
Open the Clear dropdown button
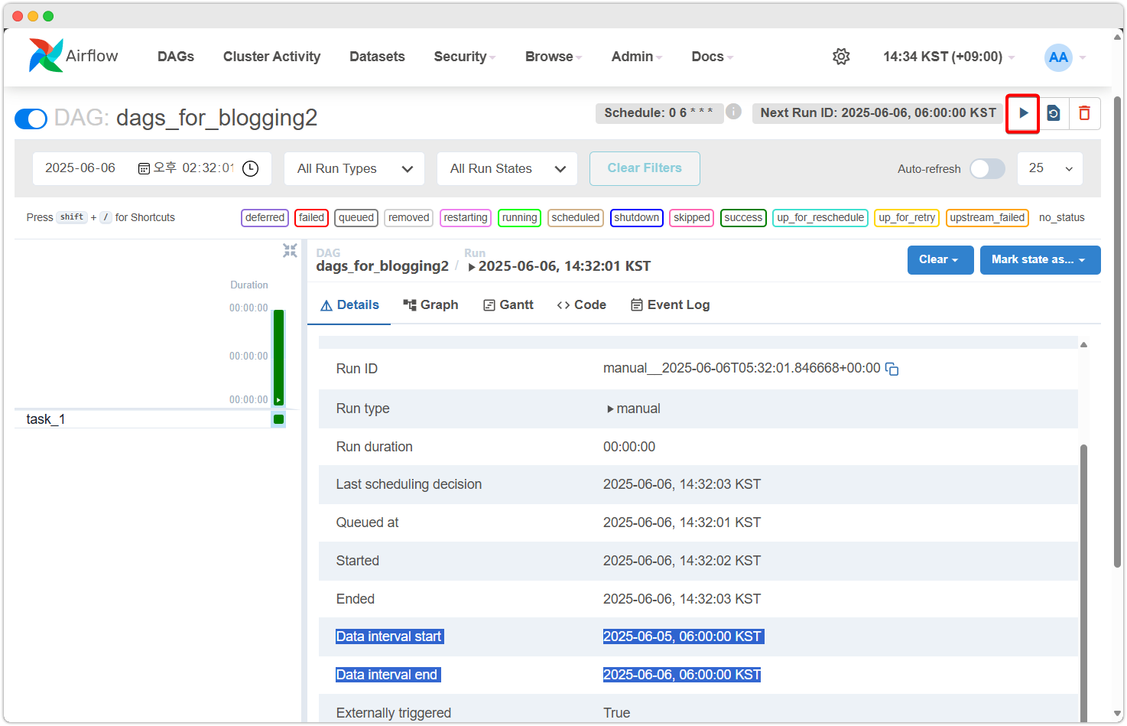[x=940, y=260]
